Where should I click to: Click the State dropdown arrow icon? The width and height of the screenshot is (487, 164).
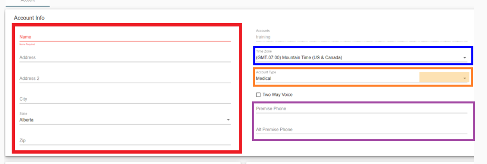tap(228, 120)
